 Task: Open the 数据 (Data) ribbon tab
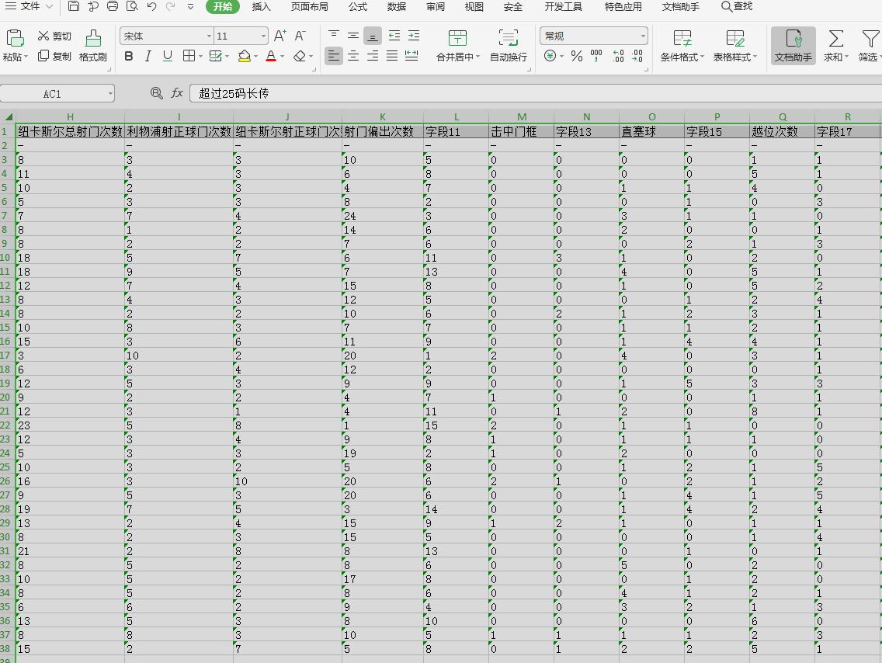396,7
